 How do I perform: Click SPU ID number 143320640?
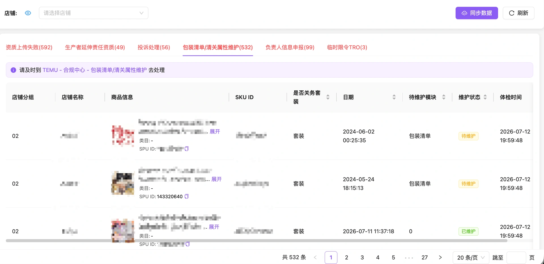pos(170,196)
